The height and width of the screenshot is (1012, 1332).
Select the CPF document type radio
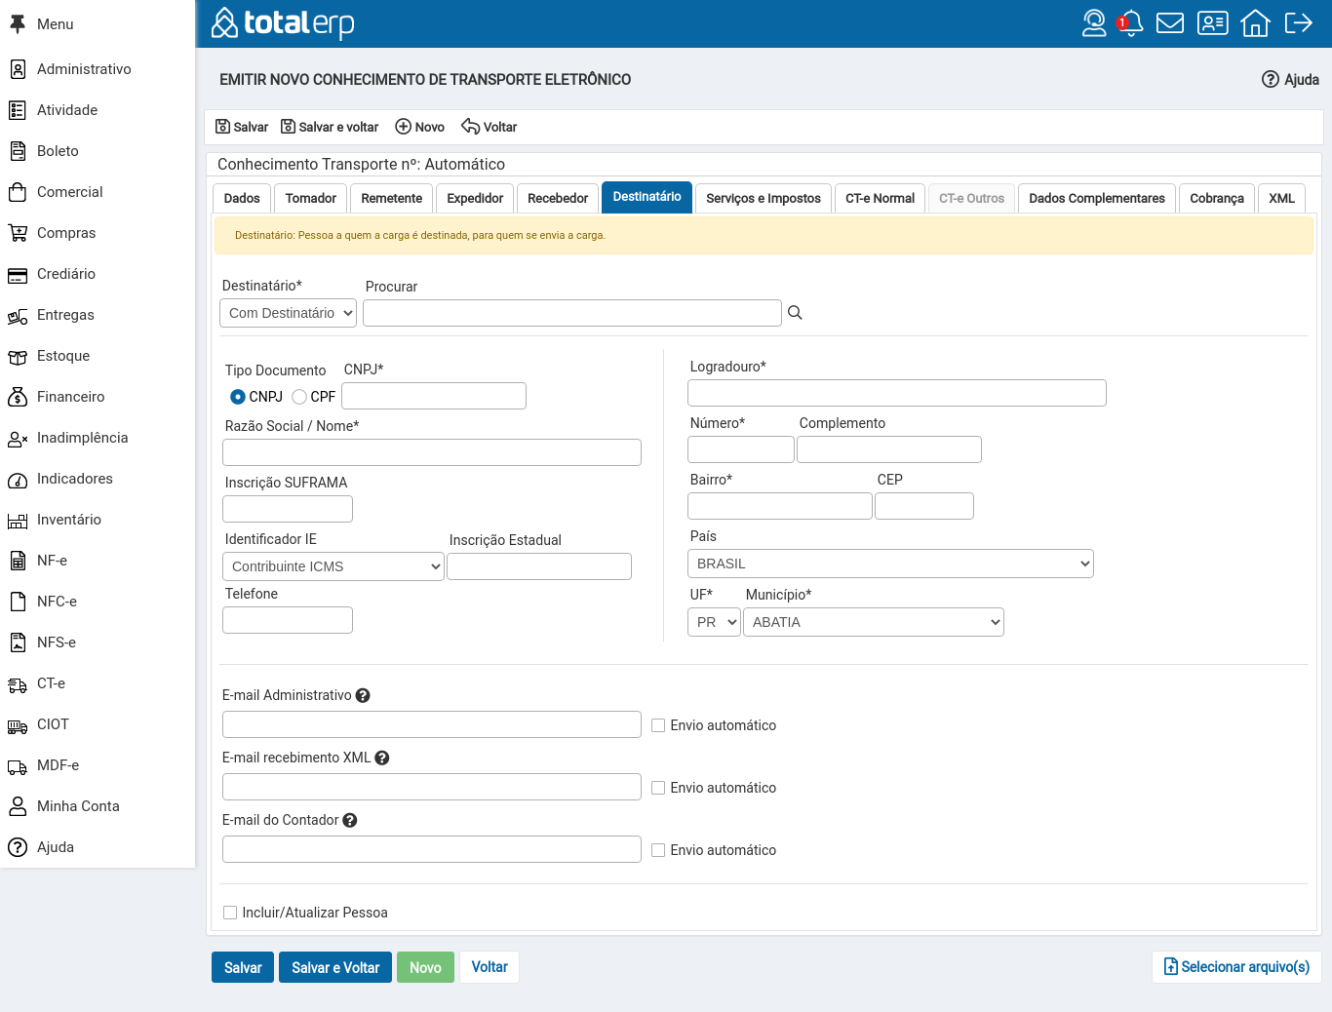click(299, 397)
